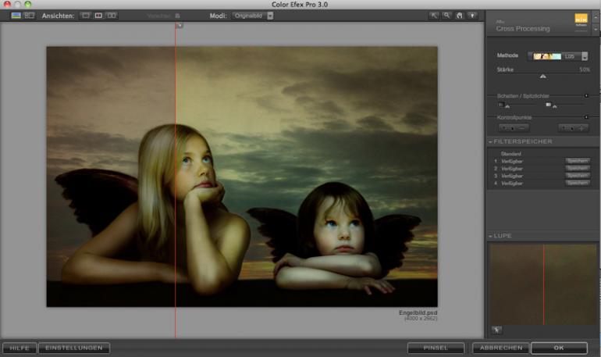Adjust the shadows slider handle
601x357 pixels.
tap(507, 106)
